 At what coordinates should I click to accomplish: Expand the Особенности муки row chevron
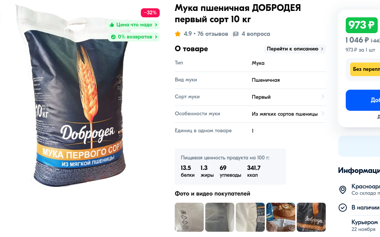tap(323, 113)
